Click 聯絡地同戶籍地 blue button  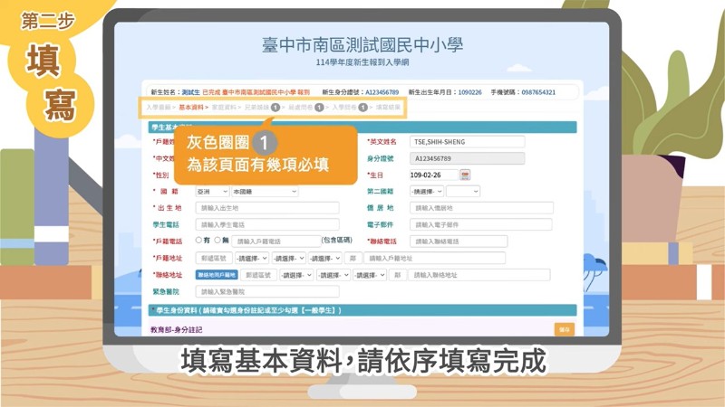(x=217, y=275)
